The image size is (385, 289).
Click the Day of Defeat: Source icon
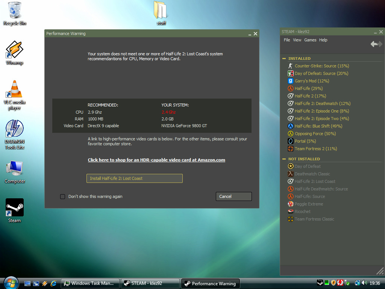click(x=291, y=73)
